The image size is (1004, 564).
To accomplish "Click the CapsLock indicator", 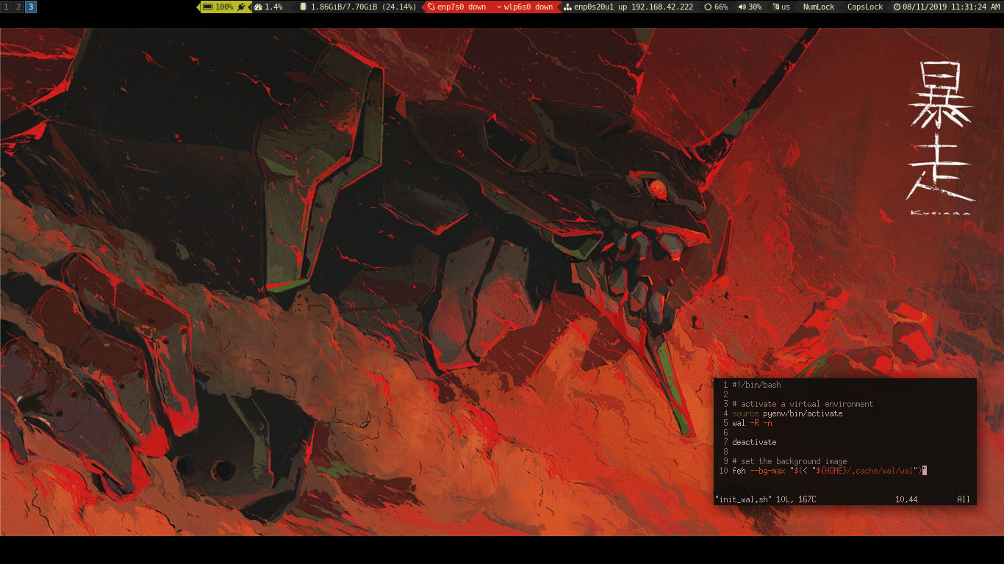I will (865, 7).
